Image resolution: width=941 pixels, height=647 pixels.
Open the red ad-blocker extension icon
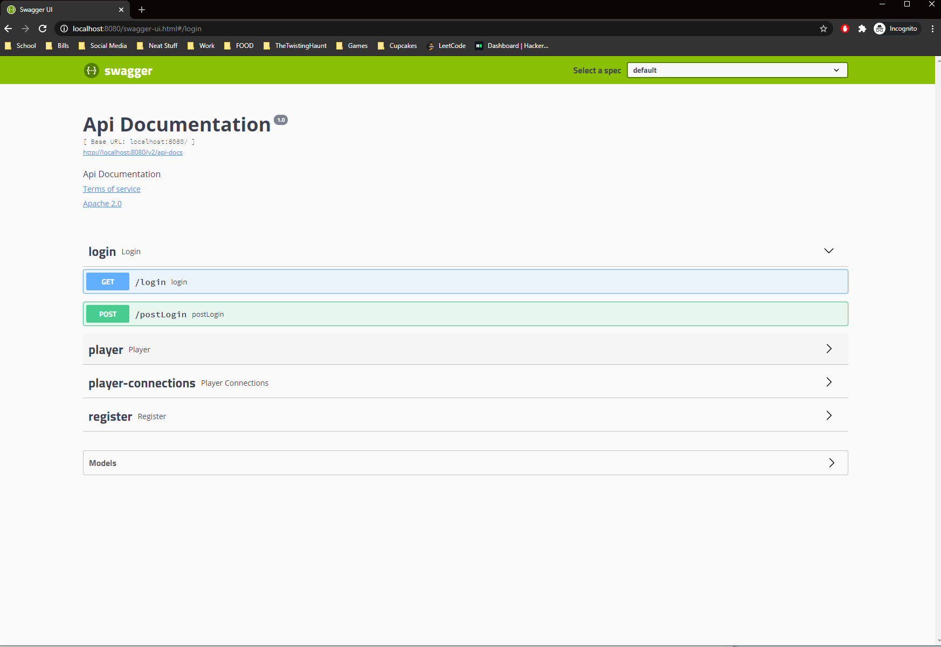tap(845, 29)
